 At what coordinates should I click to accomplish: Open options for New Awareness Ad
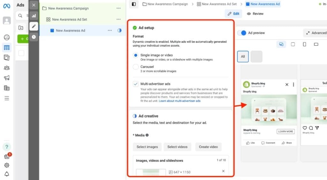[110, 30]
